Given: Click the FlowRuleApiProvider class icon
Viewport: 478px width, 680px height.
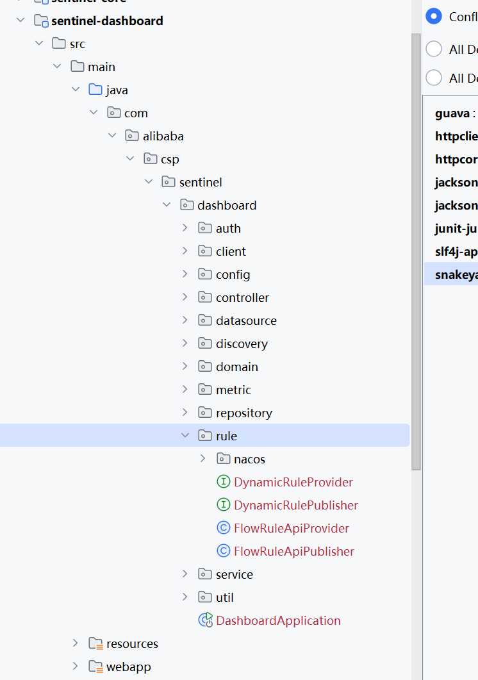Looking at the screenshot, I should [x=223, y=527].
